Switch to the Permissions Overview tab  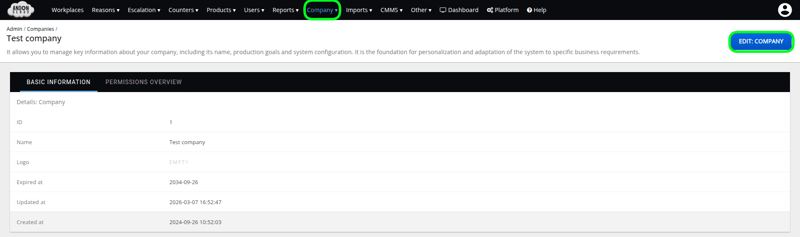coord(143,82)
